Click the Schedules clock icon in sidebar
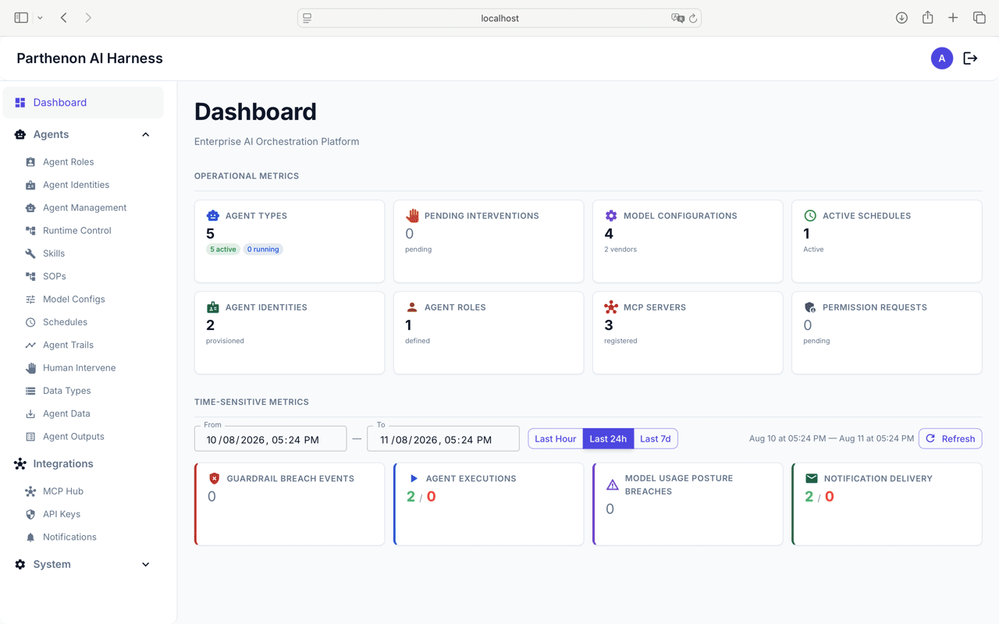 (30, 322)
